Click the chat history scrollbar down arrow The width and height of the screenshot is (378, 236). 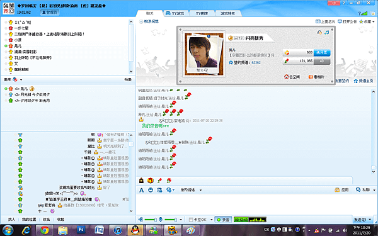(374, 172)
